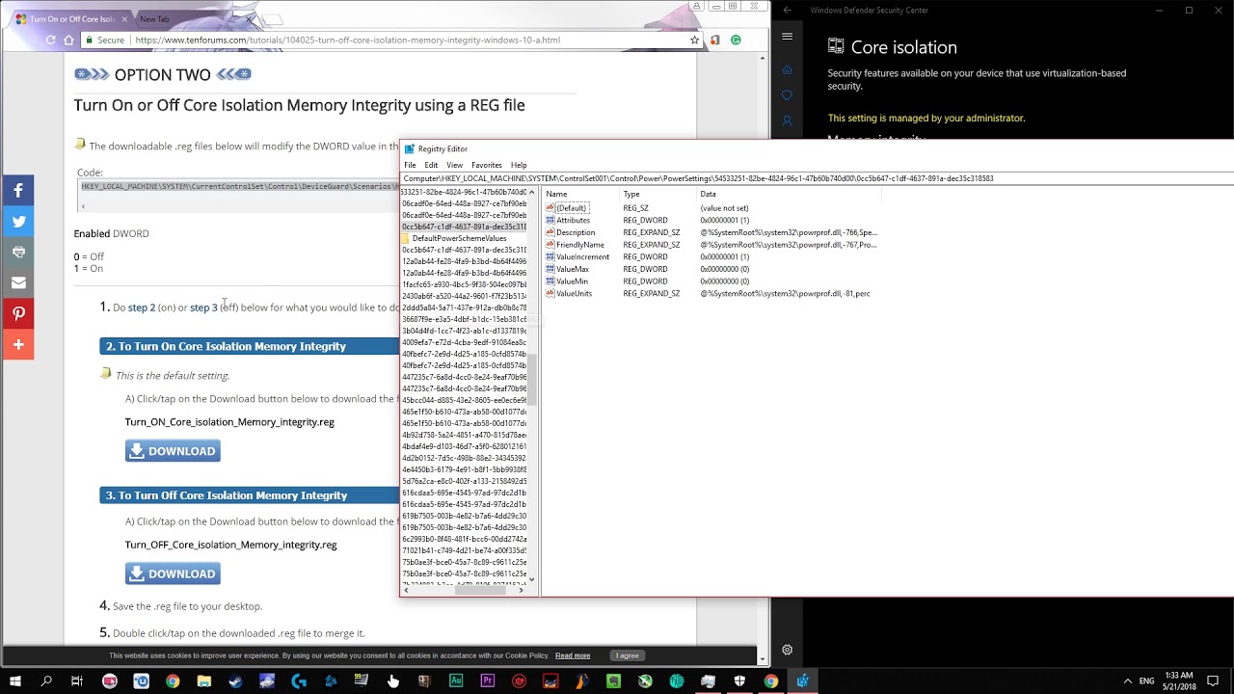Open Defender Home from the sidebar
This screenshot has width=1234, height=694.
pyautogui.click(x=788, y=69)
